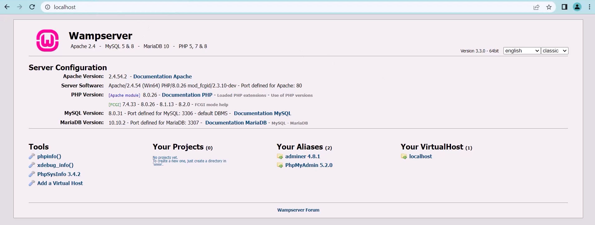Open Documentation MySQL link
This screenshot has height=225, width=595.
[262, 113]
